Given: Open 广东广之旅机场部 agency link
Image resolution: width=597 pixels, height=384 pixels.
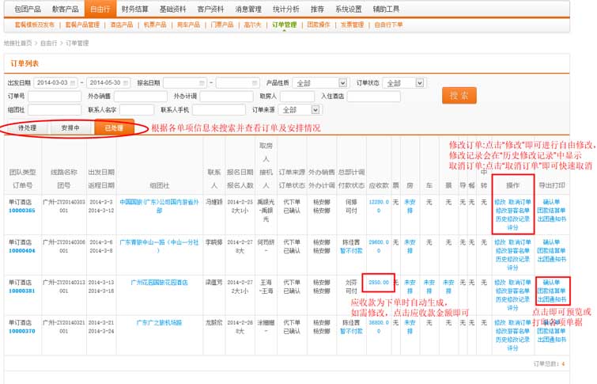Looking at the screenshot, I should (x=159, y=323).
